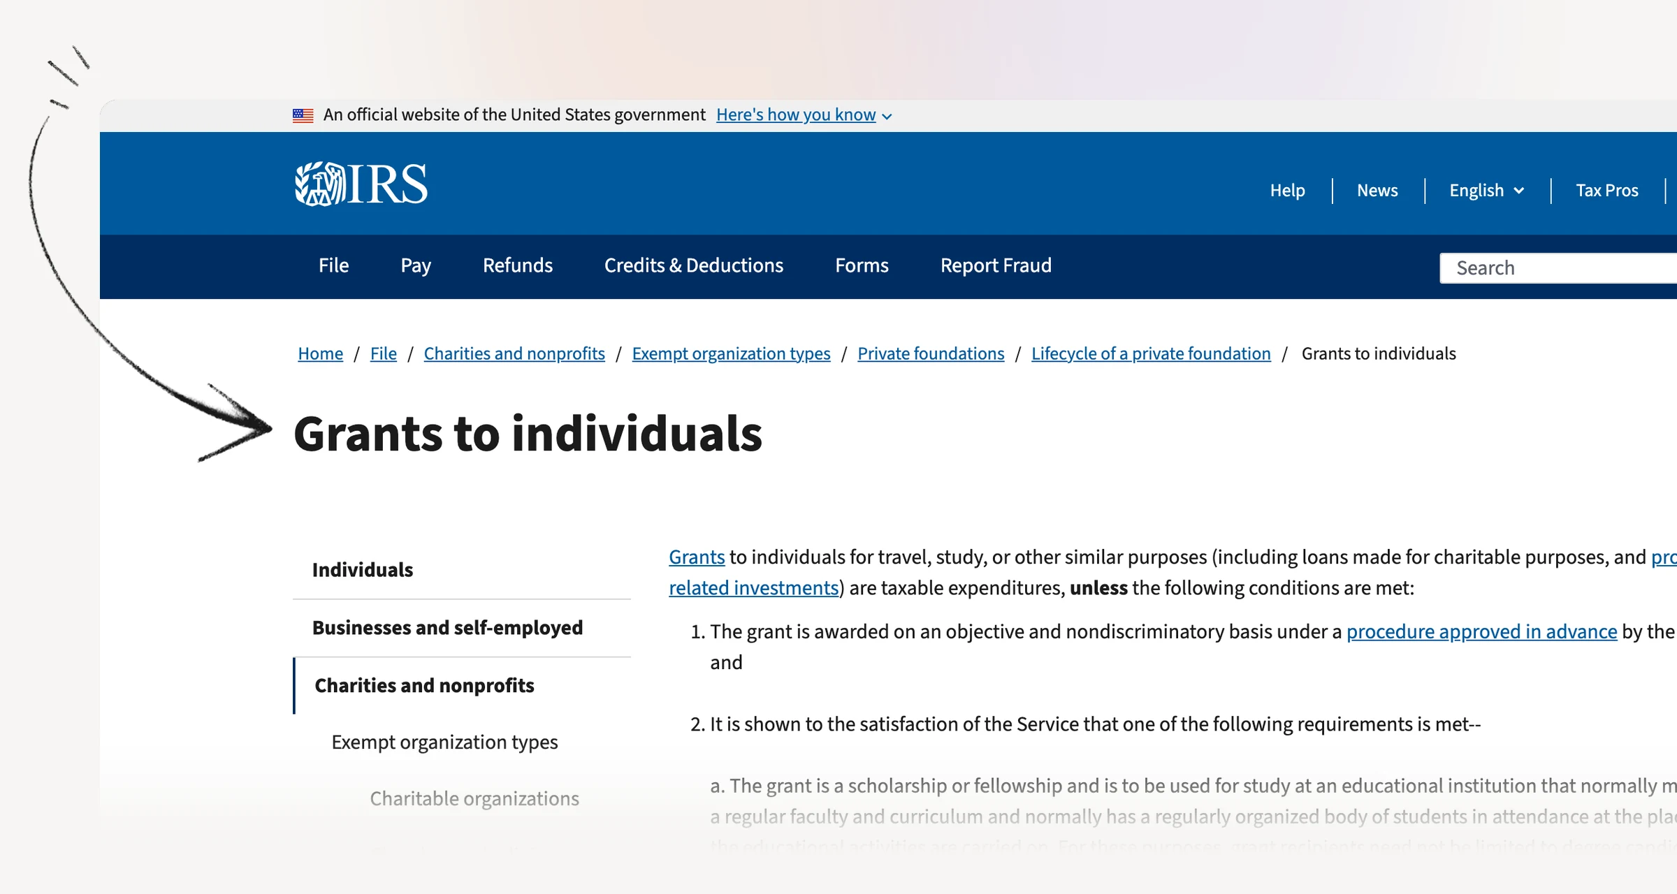Open the Credits & Deductions menu
The image size is (1677, 894).
(694, 265)
